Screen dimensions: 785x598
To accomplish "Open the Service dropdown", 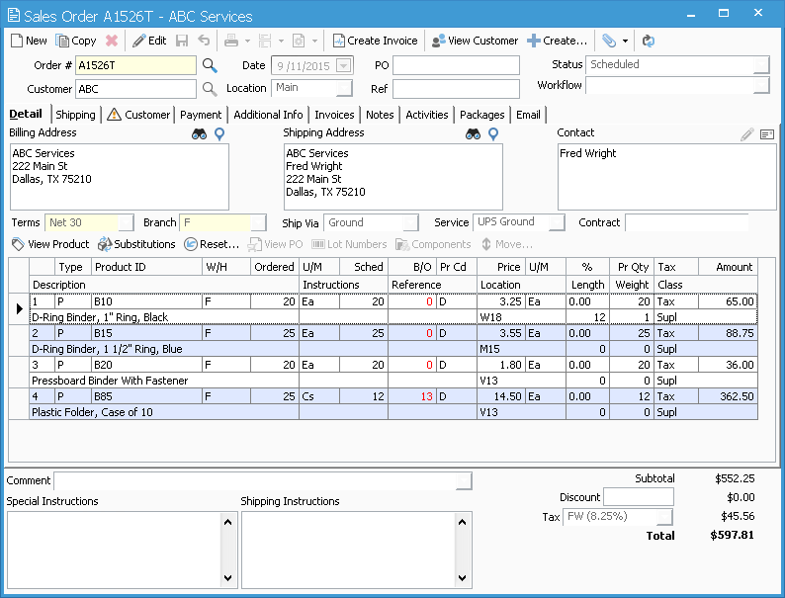I will click(557, 222).
